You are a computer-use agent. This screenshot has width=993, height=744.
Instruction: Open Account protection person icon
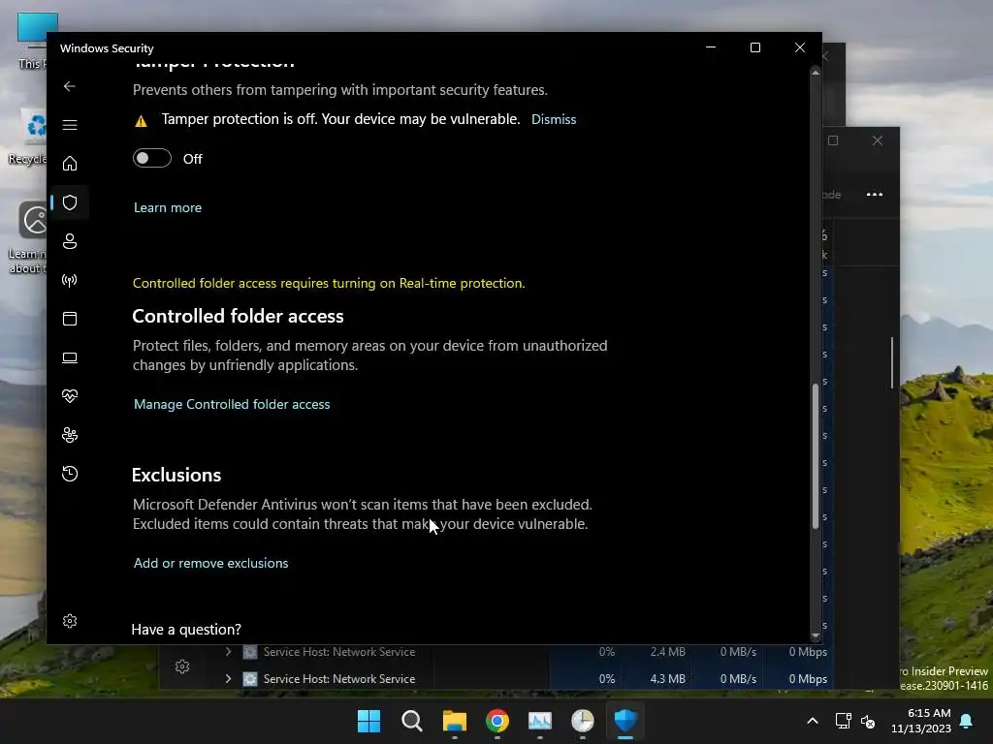click(70, 241)
